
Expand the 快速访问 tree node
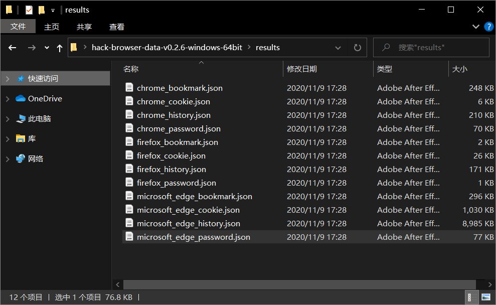[8, 78]
